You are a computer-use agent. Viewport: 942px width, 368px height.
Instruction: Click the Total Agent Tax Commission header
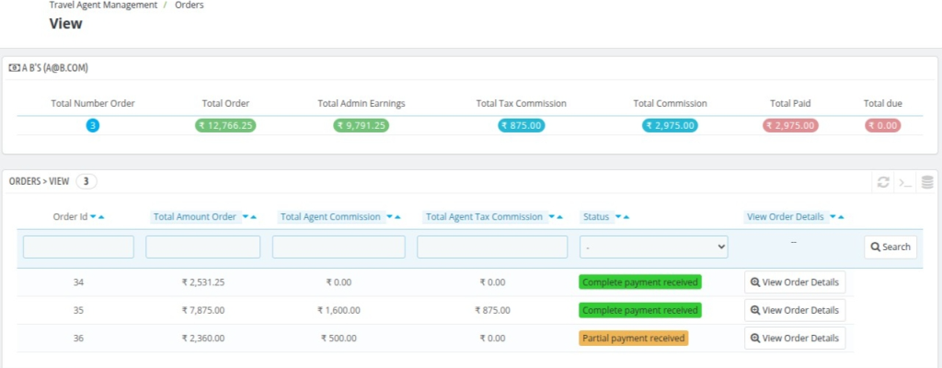[485, 217]
